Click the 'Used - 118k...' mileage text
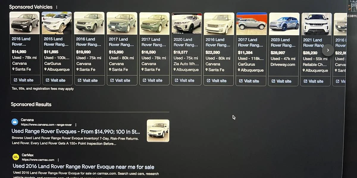 point(251,58)
